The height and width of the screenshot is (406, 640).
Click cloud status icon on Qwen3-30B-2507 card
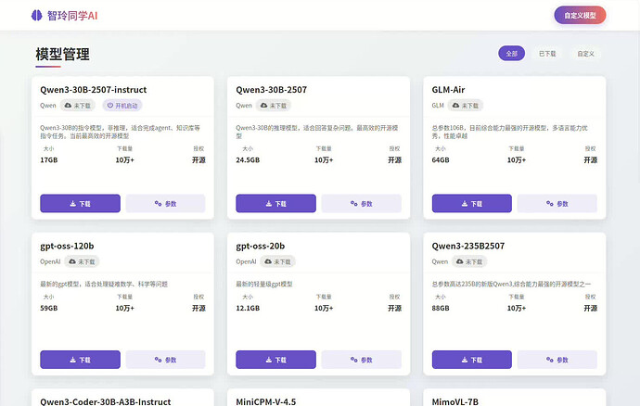[x=264, y=106]
